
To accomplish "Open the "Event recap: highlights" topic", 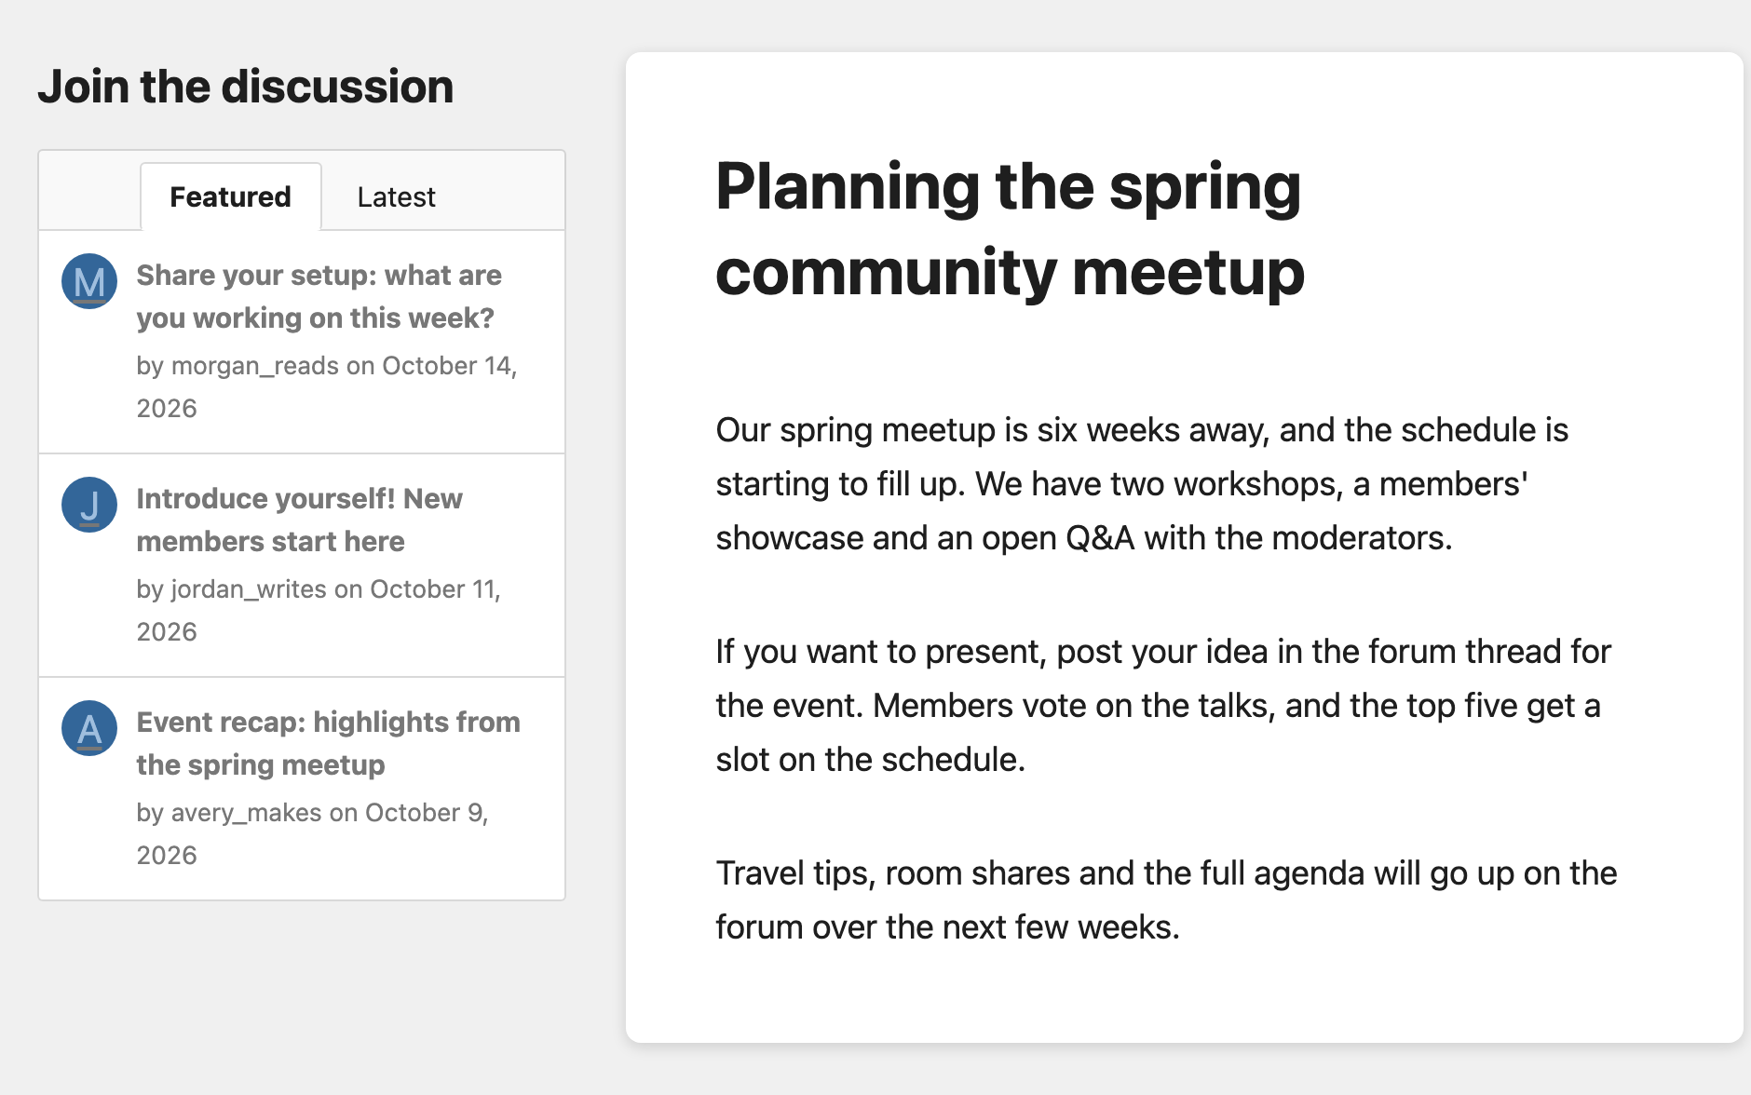I will point(329,743).
